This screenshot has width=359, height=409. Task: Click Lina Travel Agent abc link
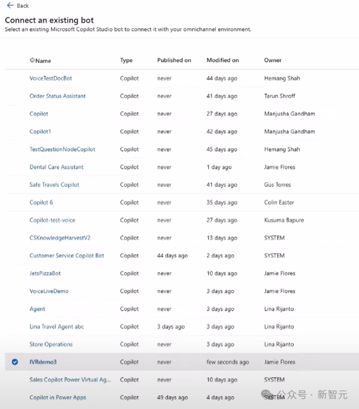click(56, 327)
